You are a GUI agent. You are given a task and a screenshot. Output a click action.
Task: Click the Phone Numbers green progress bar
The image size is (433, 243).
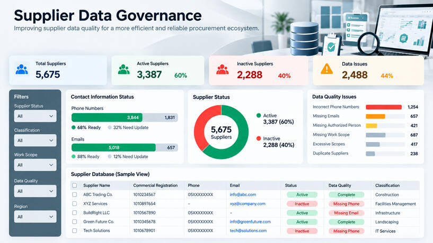(x=107, y=117)
